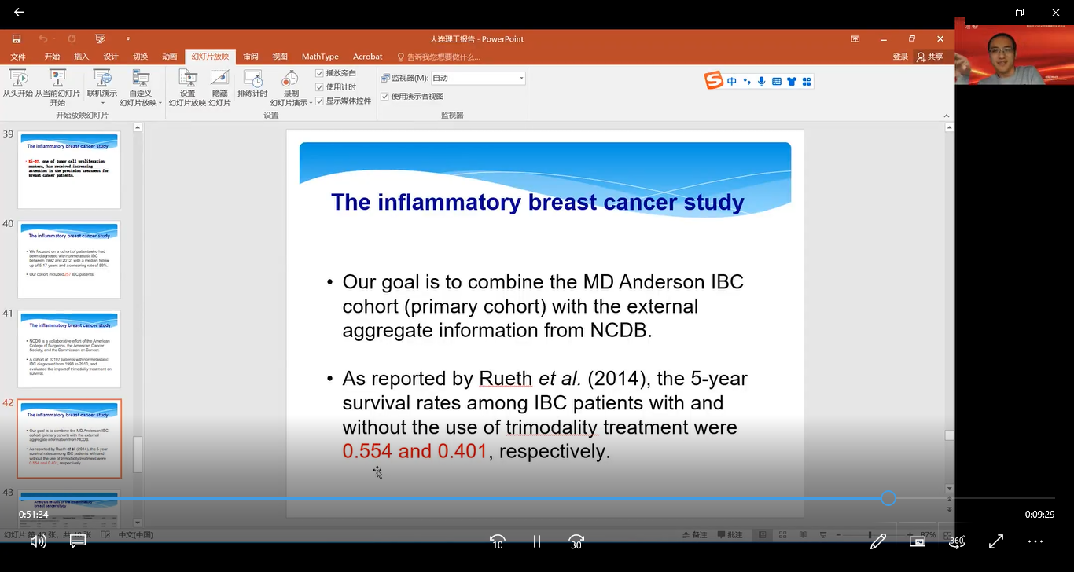Skip back 10 seconds
Viewport: 1074px width, 572px height.
(497, 541)
